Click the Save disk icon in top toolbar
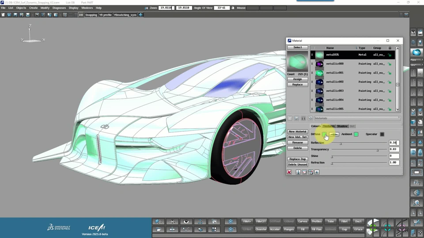424x238 pixels. coord(15,15)
